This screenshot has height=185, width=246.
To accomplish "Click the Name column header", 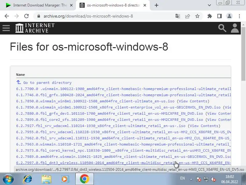I will (20, 75).
